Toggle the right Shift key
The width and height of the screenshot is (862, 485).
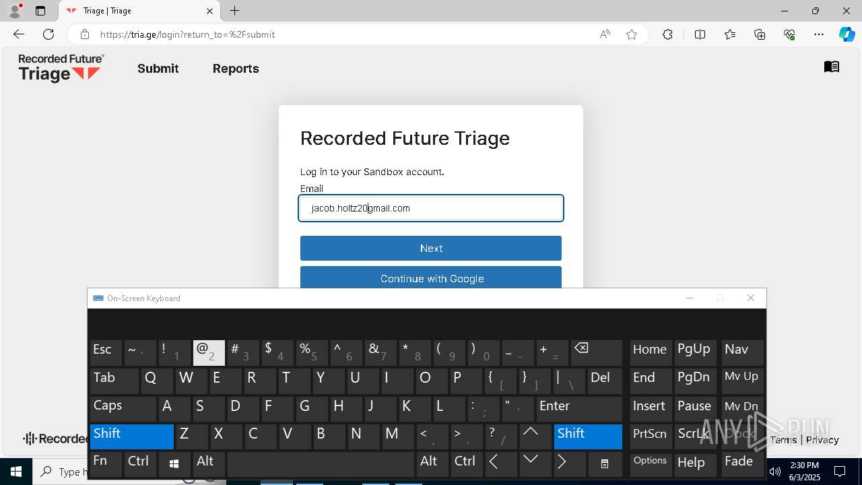[588, 436]
